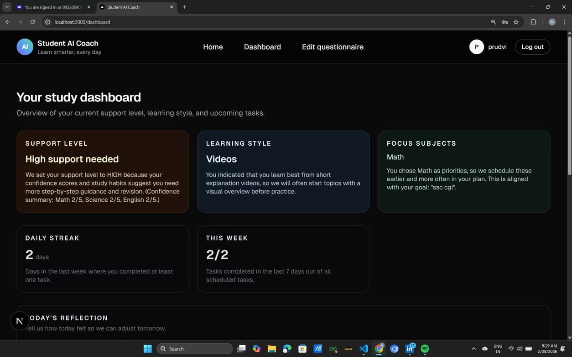Image resolution: width=572 pixels, height=357 pixels.
Task: Click the zoom magnifier icon in address bar
Action: click(493, 22)
